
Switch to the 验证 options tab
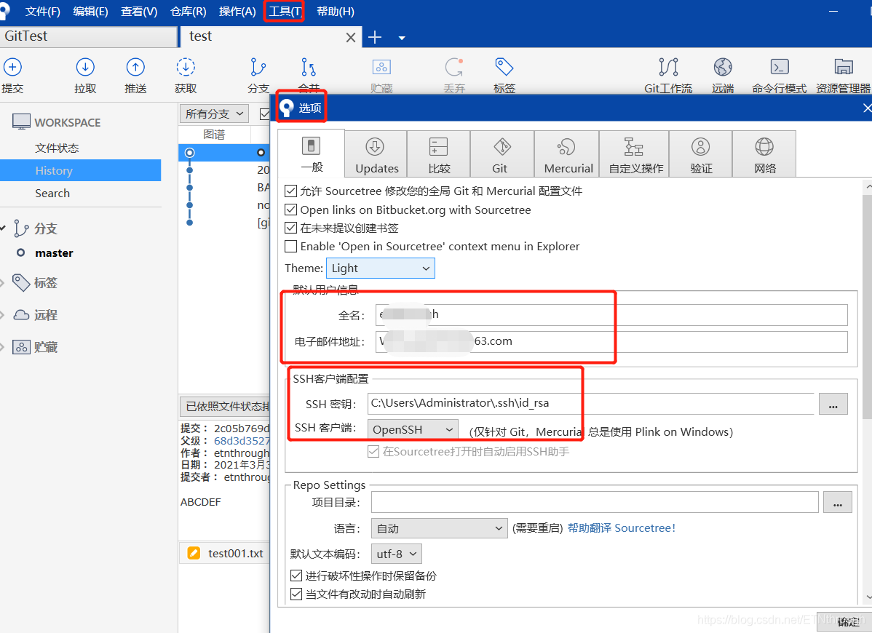pos(701,154)
